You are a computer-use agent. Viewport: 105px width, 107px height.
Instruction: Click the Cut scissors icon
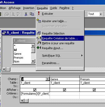[26, 14]
